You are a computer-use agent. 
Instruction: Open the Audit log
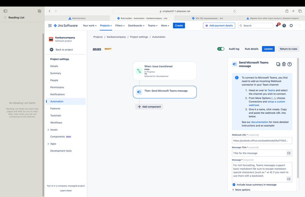pyautogui.click(x=234, y=49)
